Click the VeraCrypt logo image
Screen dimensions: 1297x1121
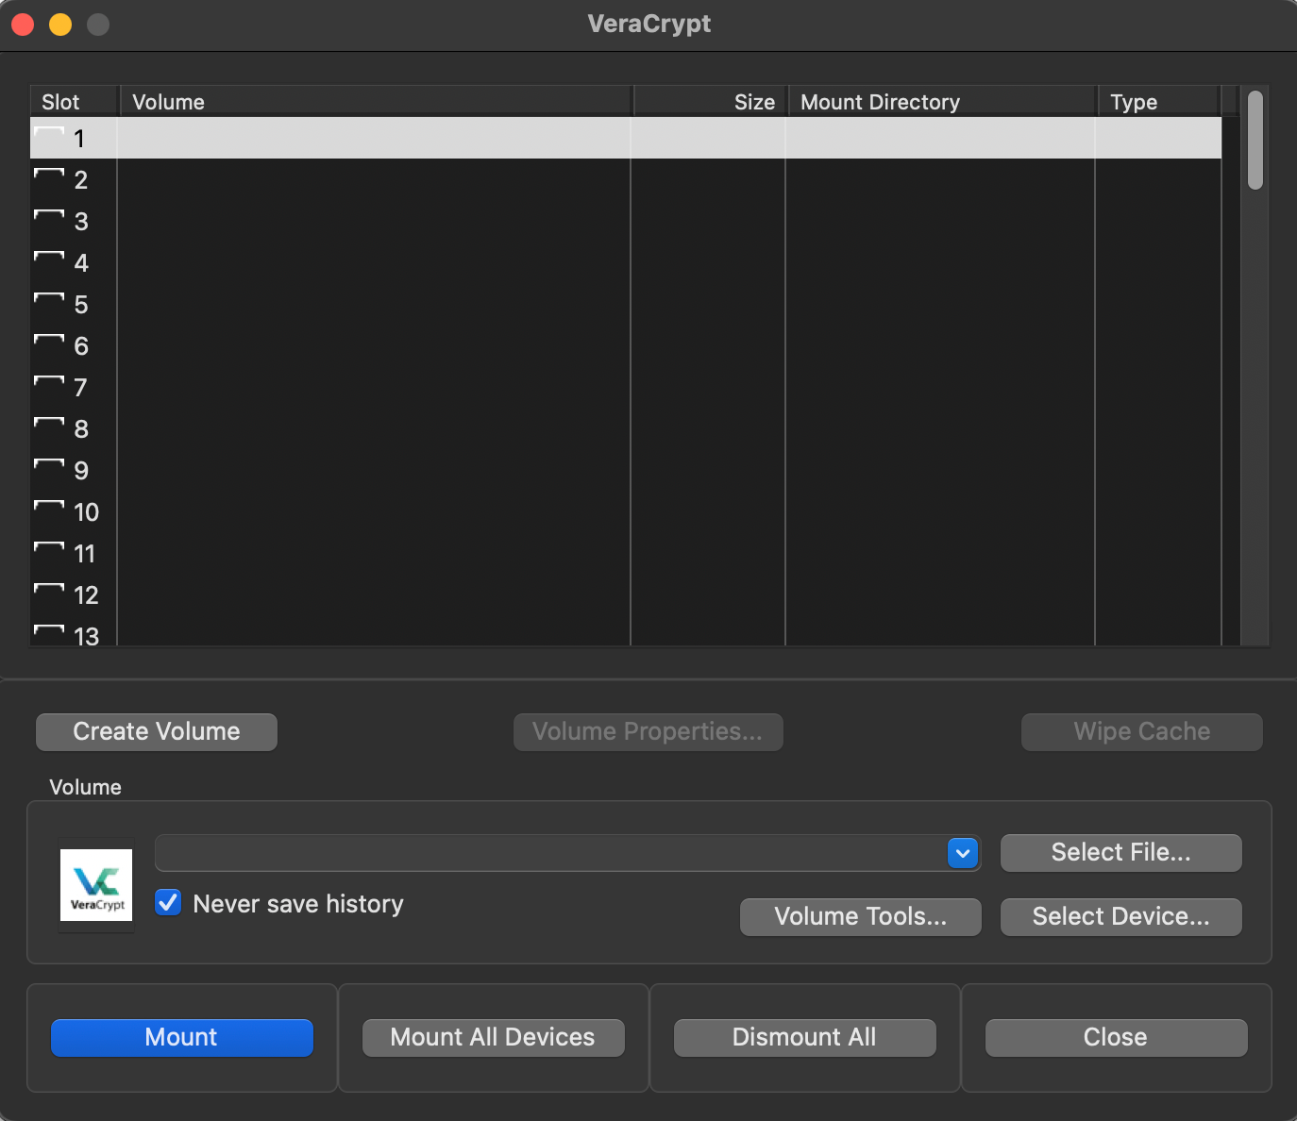tap(96, 885)
